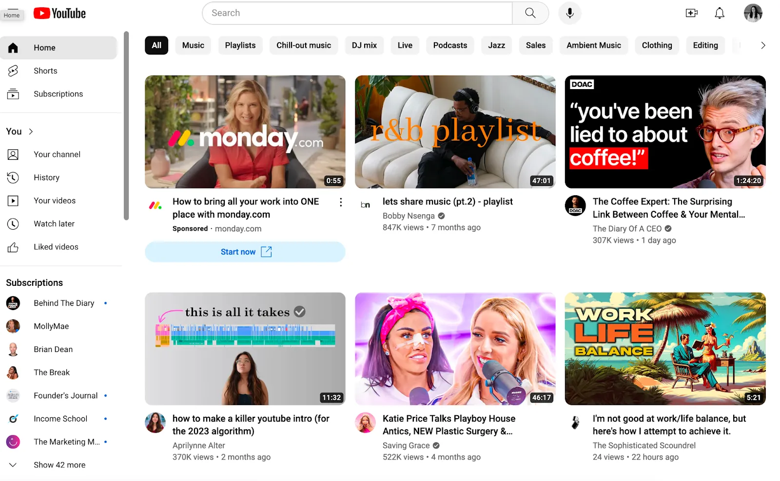Viewport: 780px width, 481px height.
Task: Click the Behind The Diary channel avatar
Action: pyautogui.click(x=13, y=303)
